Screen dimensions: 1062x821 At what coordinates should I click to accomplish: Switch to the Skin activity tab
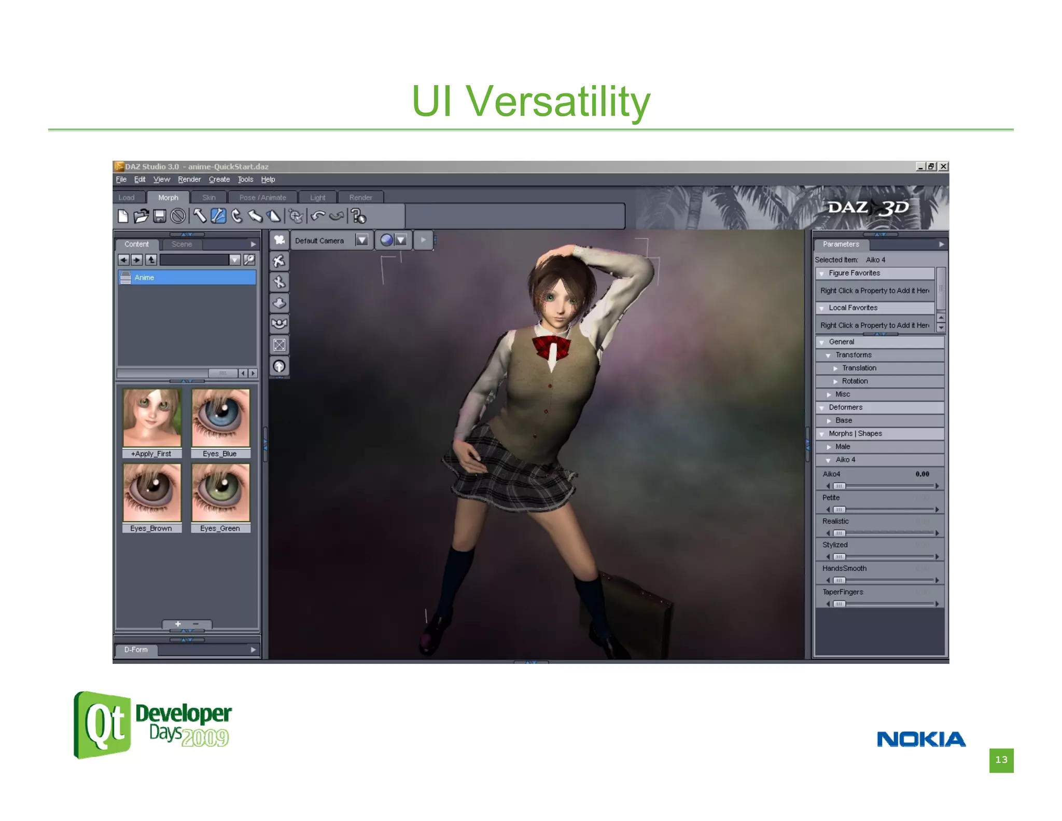[x=209, y=198]
